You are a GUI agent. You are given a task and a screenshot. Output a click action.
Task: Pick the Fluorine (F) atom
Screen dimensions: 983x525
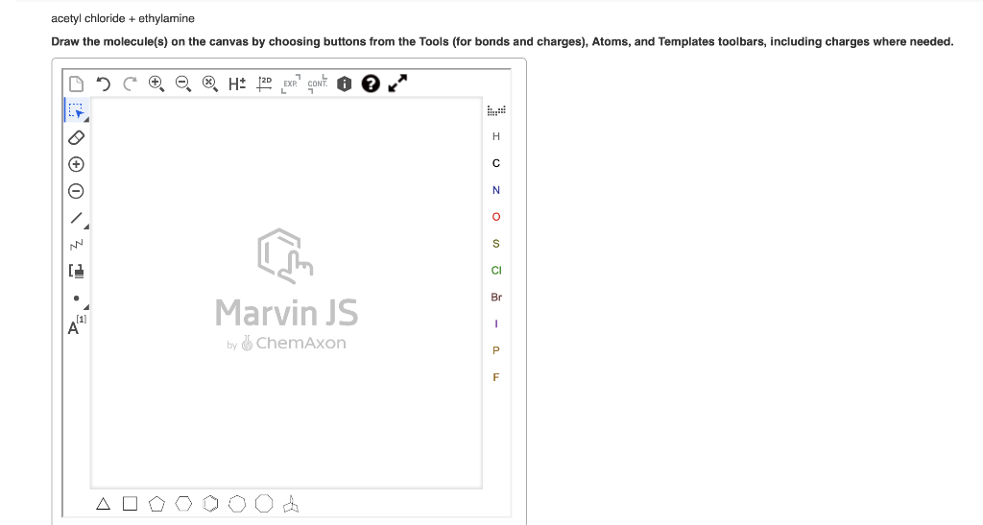coord(496,377)
